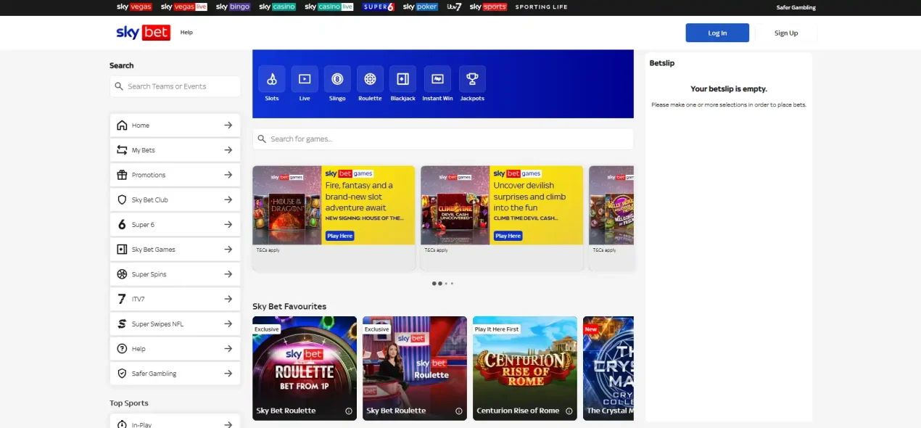Image resolution: width=921 pixels, height=428 pixels.
Task: Open Super 6 from the top bar
Action: pos(379,7)
